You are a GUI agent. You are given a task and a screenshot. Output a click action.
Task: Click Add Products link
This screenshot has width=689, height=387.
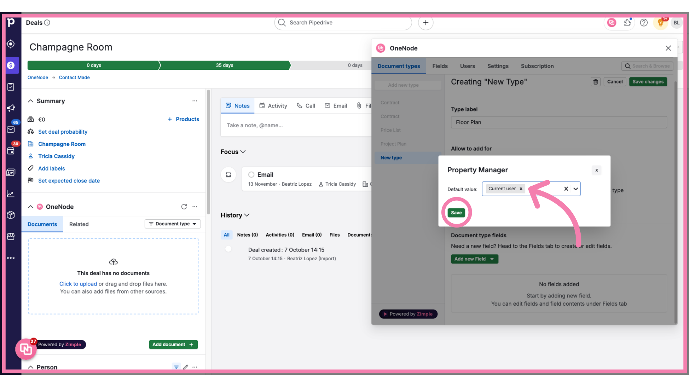(x=184, y=119)
